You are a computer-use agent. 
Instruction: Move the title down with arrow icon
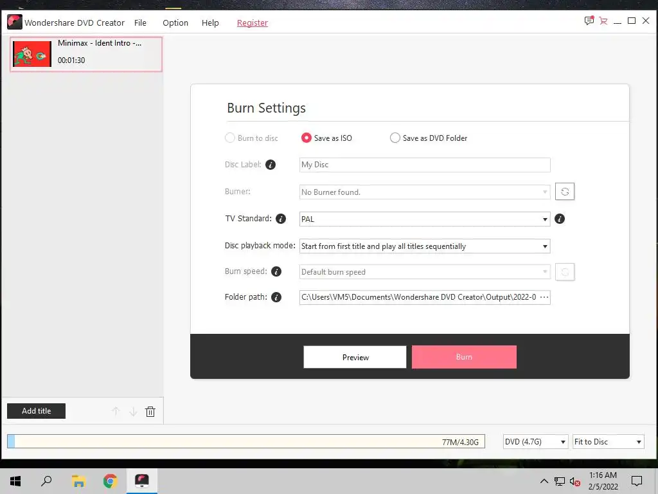pyautogui.click(x=133, y=411)
